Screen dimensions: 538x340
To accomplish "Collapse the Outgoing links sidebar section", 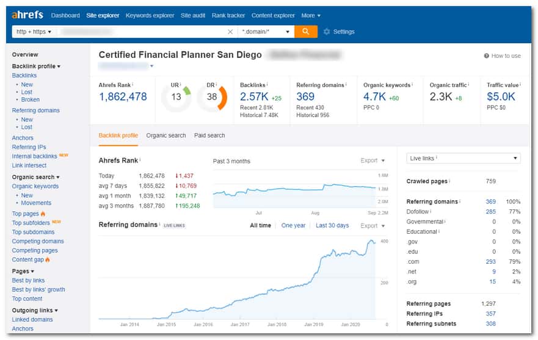I will [x=35, y=311].
